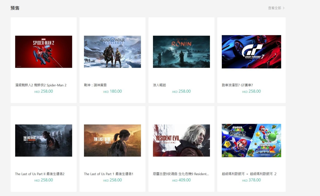Click the 預售 section heading
Viewport: 320px width, 196px height.
tap(15, 8)
